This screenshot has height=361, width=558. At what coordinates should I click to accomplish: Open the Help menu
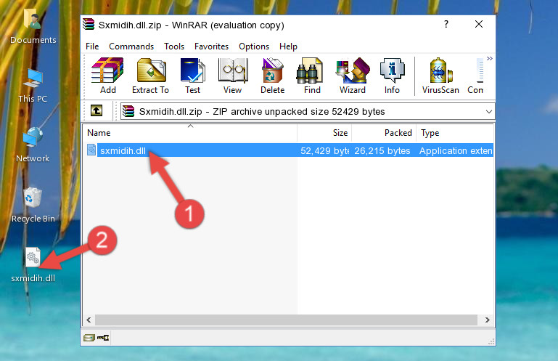[x=288, y=46]
